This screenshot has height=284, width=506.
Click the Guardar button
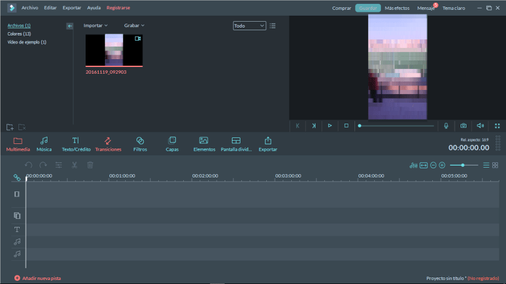coord(368,8)
